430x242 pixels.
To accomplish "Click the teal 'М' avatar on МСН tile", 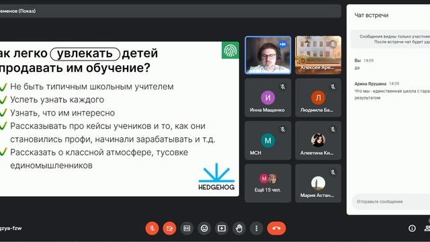I will click(268, 140).
